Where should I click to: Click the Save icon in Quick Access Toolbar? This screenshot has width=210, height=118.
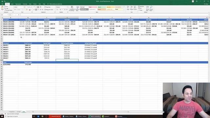pos(2,1)
